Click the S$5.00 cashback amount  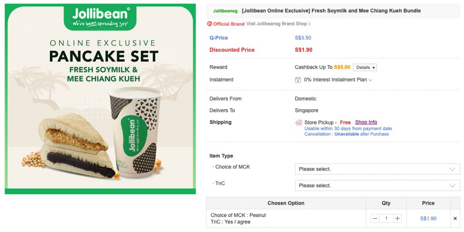(x=342, y=68)
